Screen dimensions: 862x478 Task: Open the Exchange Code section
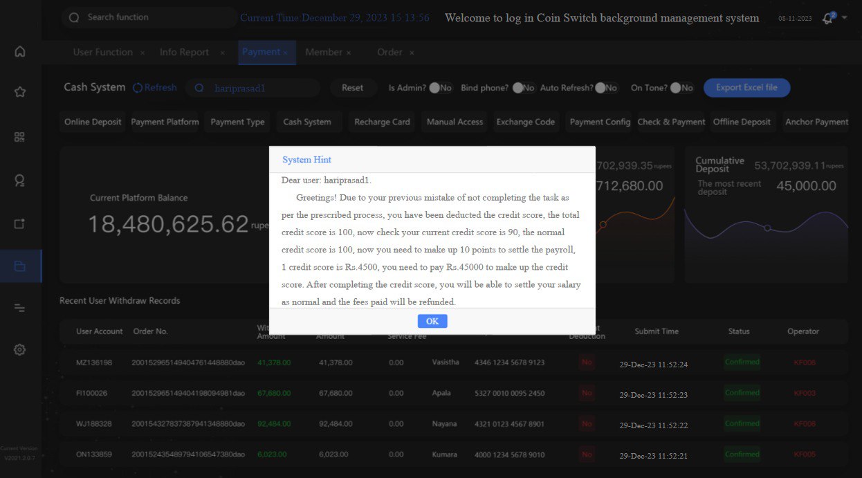pyautogui.click(x=525, y=122)
